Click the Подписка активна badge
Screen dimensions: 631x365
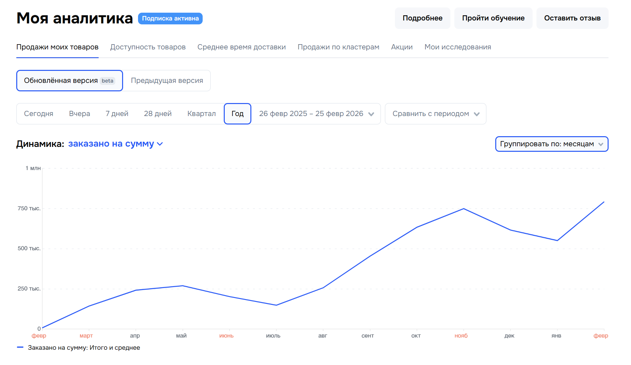click(x=170, y=19)
